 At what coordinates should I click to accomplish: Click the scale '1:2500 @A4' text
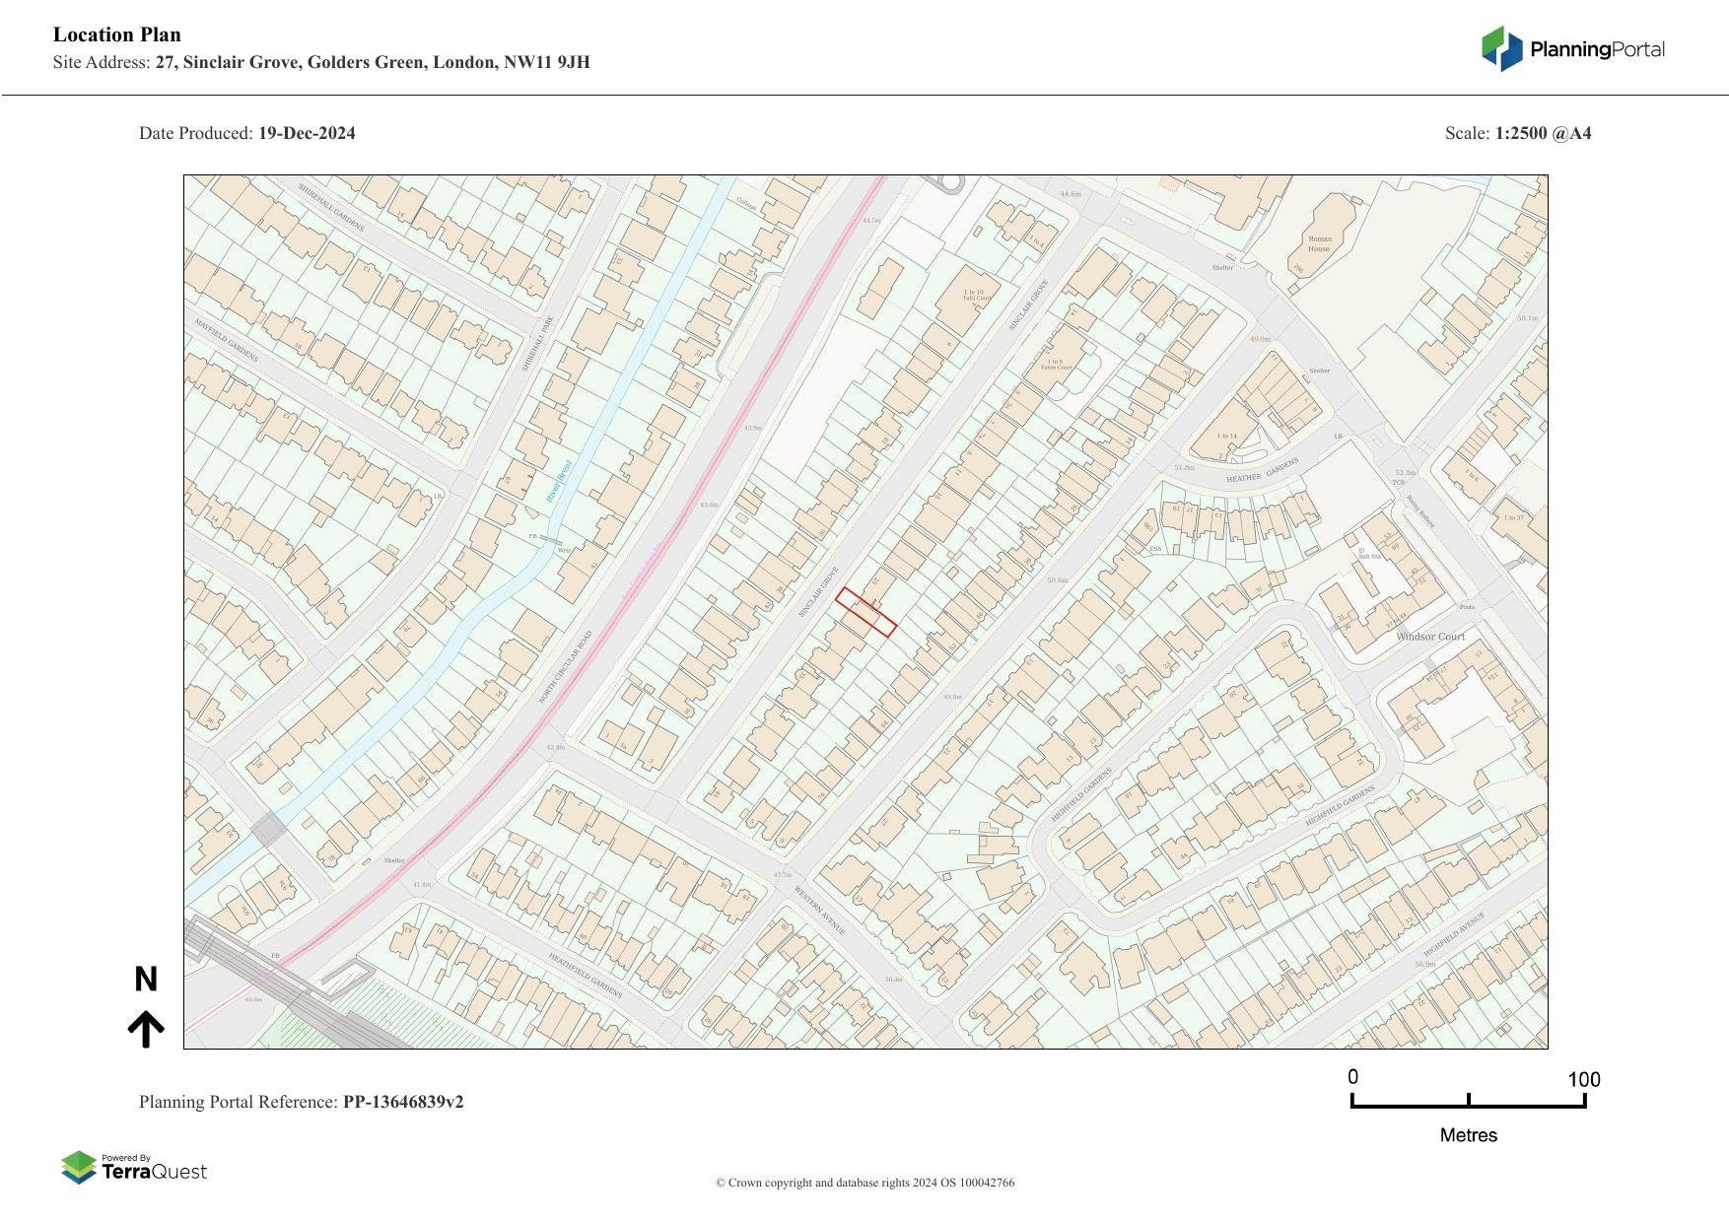point(1543,133)
